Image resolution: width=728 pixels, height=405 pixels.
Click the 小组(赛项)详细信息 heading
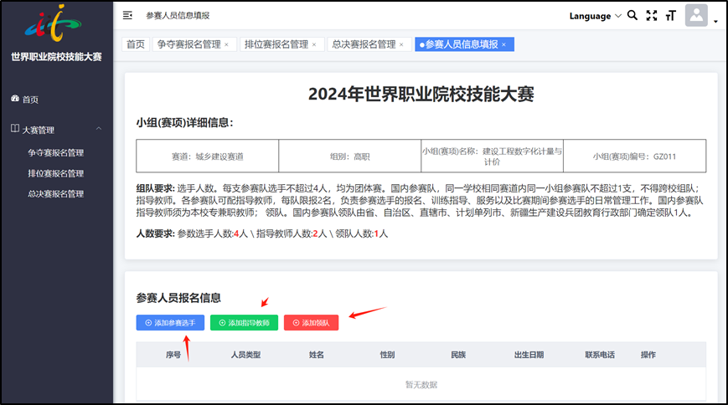coord(185,122)
